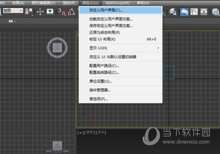220x154 pixels.
Task: Expand the 显示 UI(H) submenu
Action: 121,48
